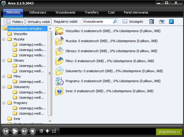Minimize the Ares window

(x=159, y=3)
